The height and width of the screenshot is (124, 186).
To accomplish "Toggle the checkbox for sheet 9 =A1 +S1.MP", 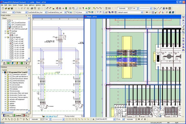I will click(x=11, y=43).
